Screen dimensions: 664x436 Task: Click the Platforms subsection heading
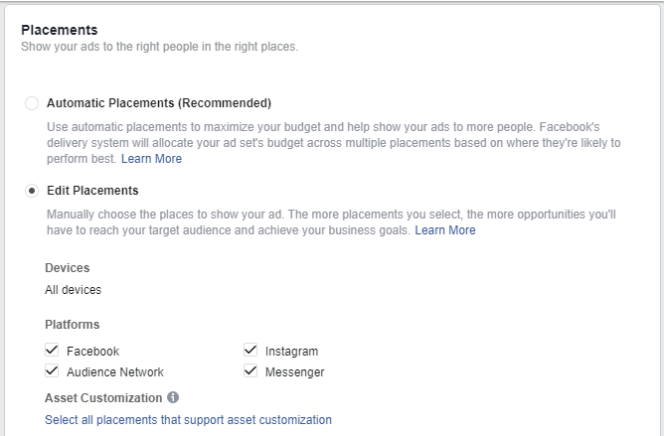(x=73, y=325)
